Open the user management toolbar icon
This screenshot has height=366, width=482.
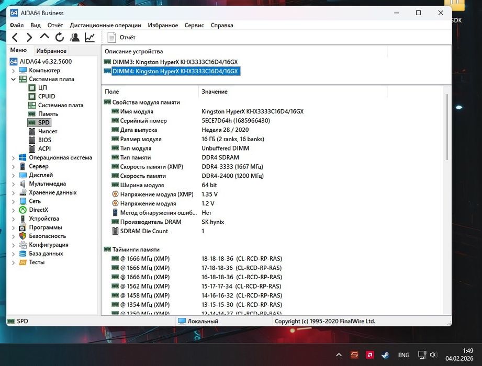point(75,37)
